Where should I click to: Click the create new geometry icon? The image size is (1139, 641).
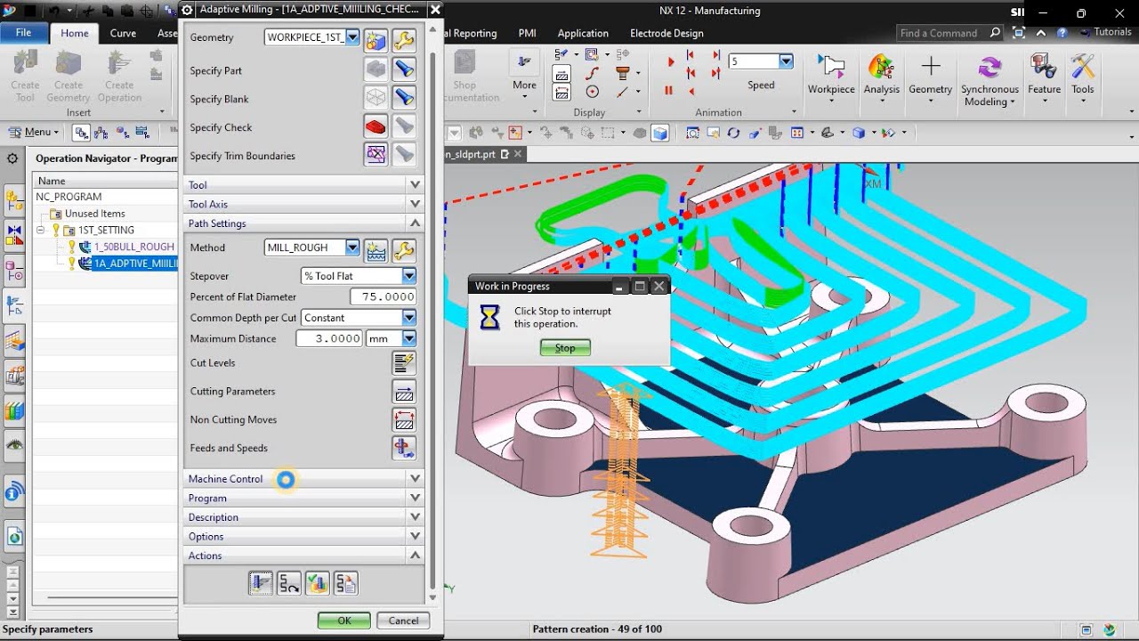(x=376, y=39)
